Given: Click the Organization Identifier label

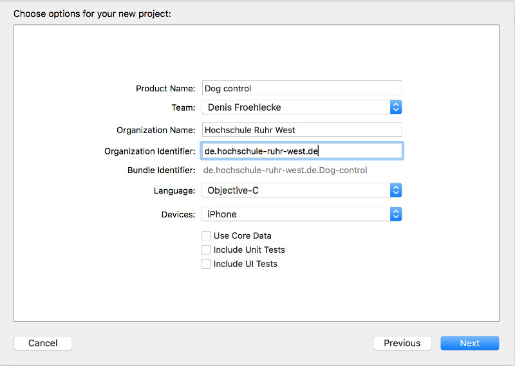Looking at the screenshot, I should click(149, 151).
